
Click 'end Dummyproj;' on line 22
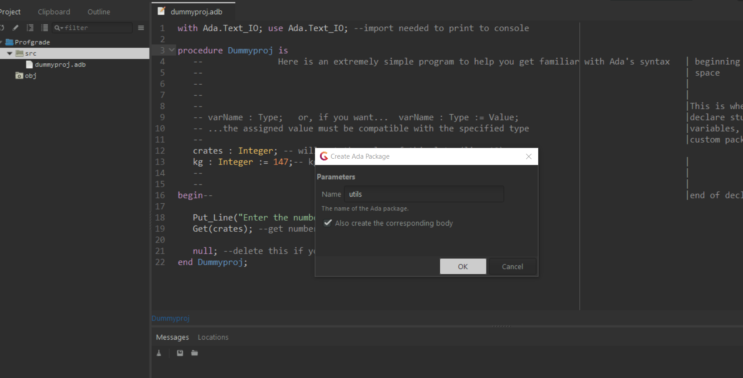pyautogui.click(x=212, y=262)
